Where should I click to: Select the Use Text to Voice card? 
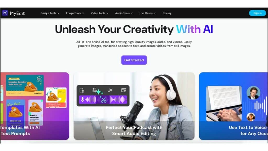pos(233,106)
